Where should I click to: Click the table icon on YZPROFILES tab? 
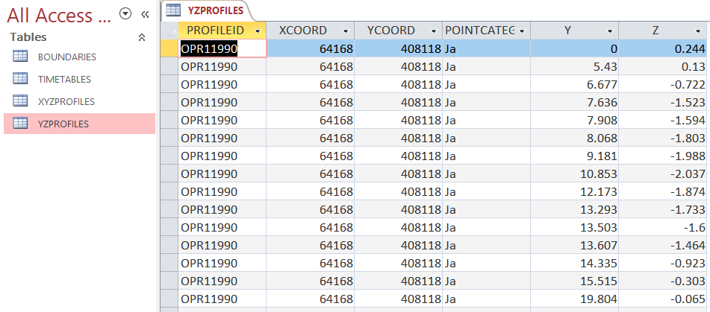click(x=172, y=10)
